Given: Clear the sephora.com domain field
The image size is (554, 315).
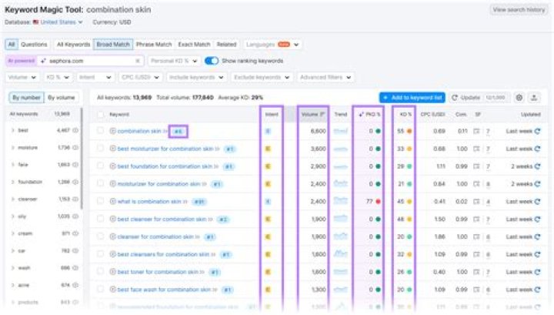Looking at the screenshot, I should (x=138, y=61).
